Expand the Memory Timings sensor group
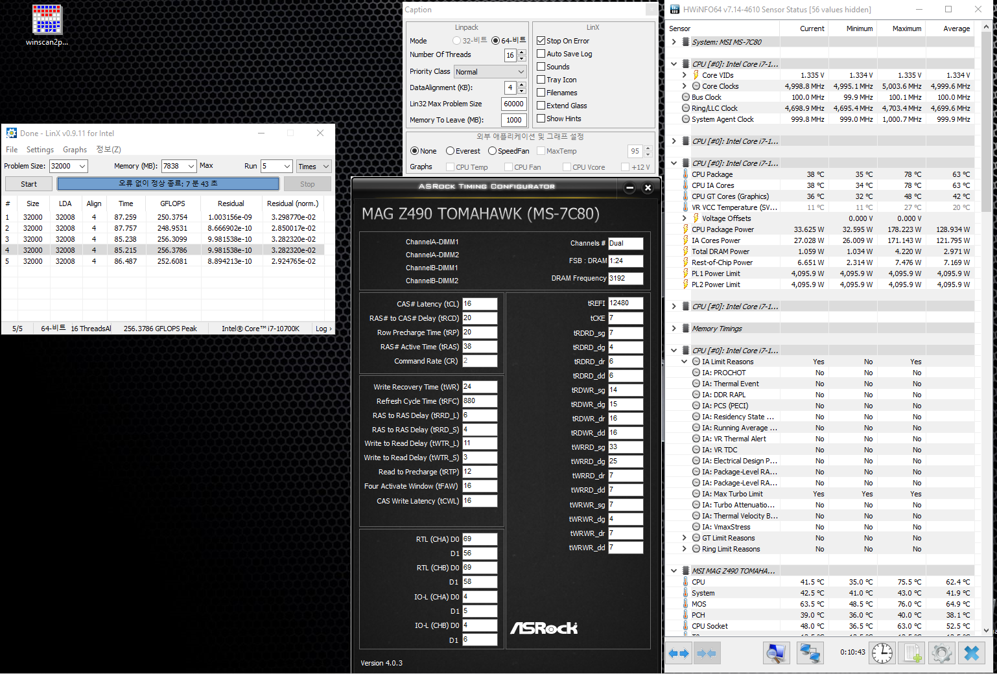 pyautogui.click(x=674, y=329)
